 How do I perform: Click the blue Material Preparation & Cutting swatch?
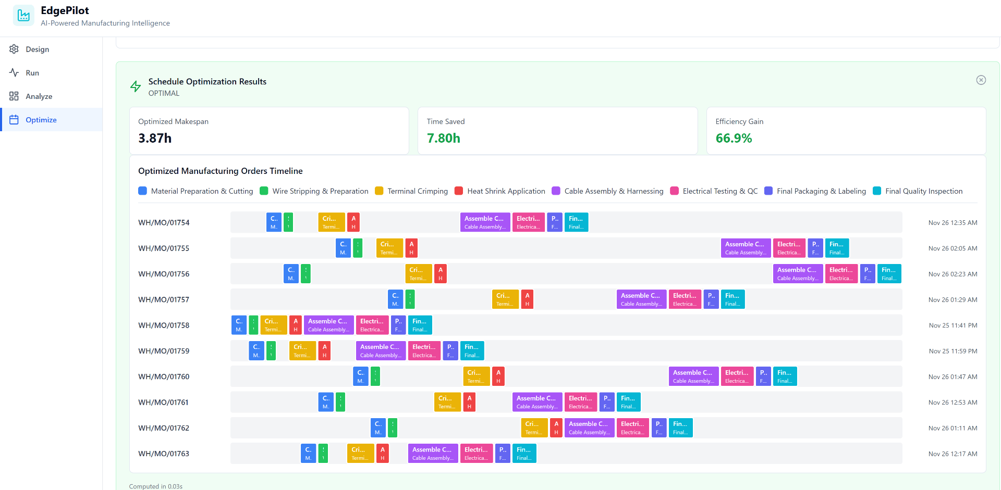(142, 191)
